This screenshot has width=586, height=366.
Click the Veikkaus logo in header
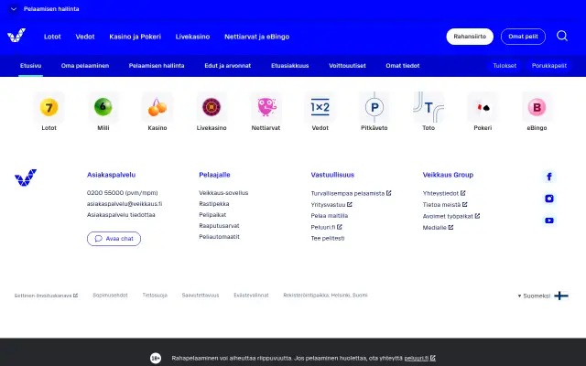click(x=16, y=36)
